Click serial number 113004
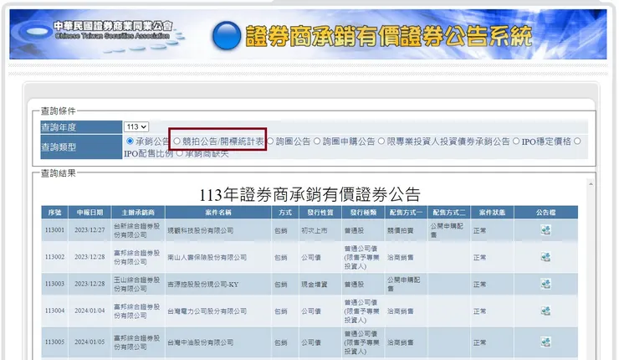 (x=55, y=311)
